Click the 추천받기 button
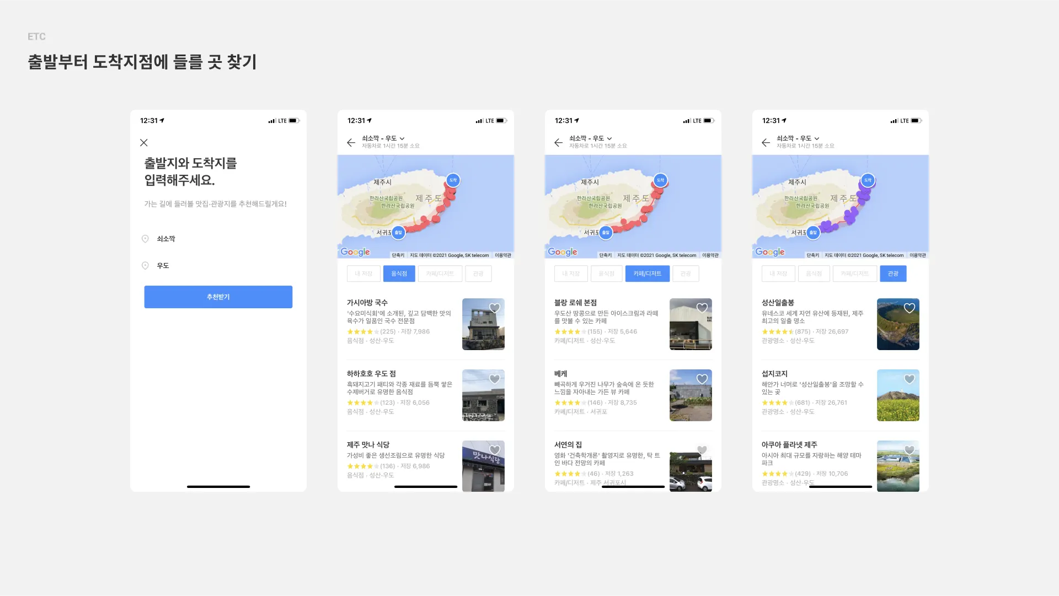Screen dimensions: 1059x596 pos(218,297)
